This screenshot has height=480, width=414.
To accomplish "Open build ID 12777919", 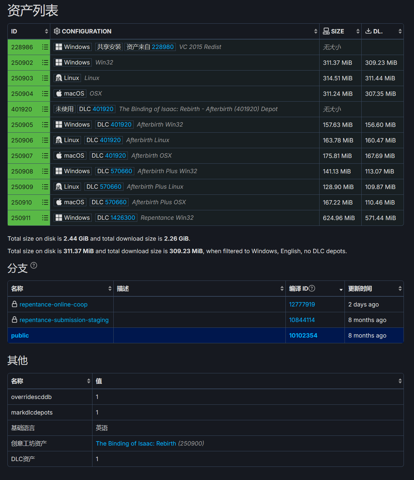I will click(302, 304).
